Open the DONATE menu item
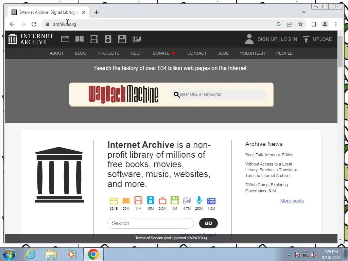348x261 pixels. 164,53
